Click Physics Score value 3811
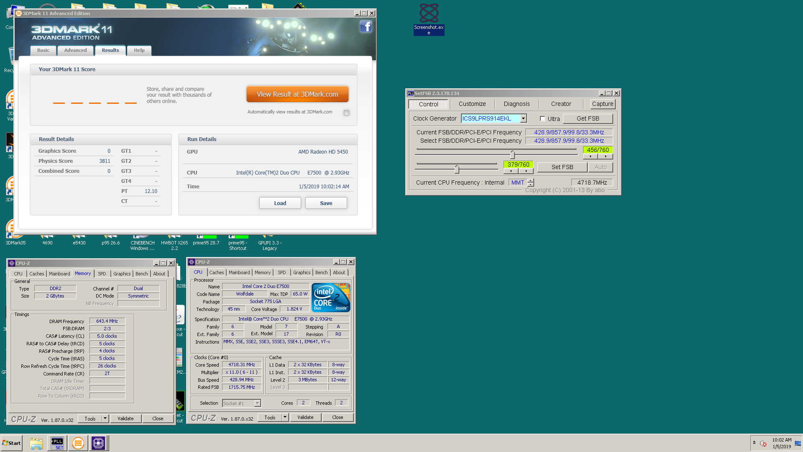The width and height of the screenshot is (803, 452). (105, 161)
